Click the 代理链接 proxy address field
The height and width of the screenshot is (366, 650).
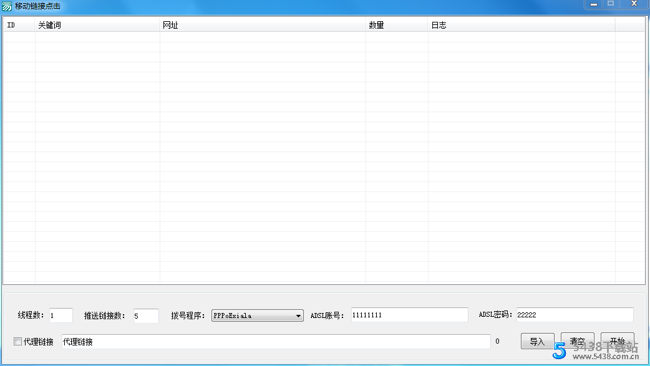point(274,341)
